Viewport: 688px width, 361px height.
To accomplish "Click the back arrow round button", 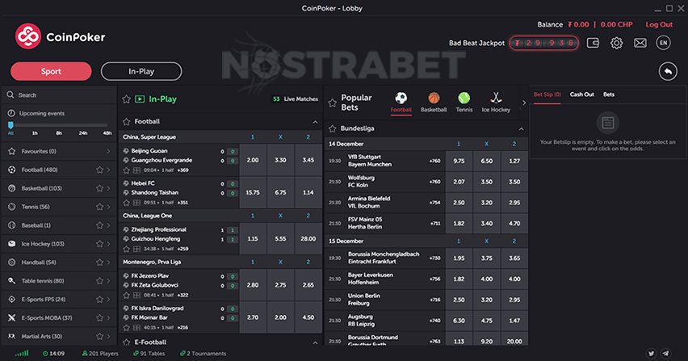I will click(668, 71).
